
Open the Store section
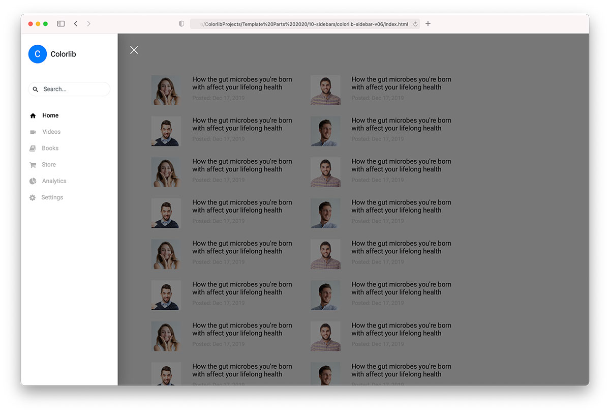click(49, 164)
